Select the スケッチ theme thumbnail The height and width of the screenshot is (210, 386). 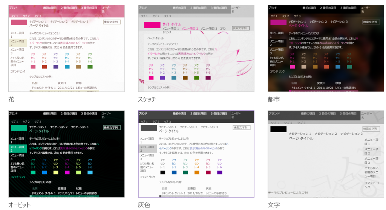(196, 49)
